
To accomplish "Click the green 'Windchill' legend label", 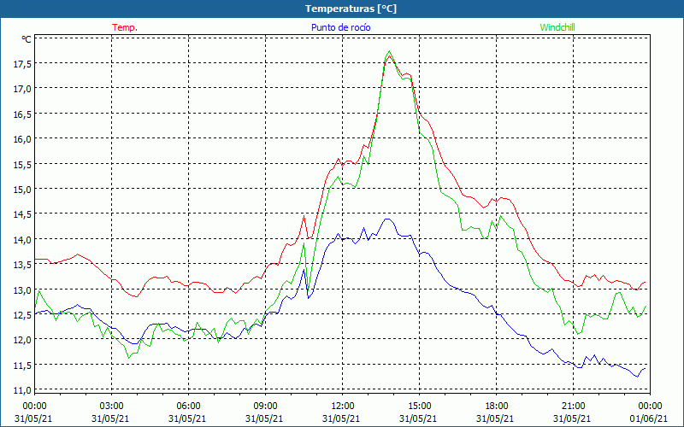I will click(x=557, y=27).
